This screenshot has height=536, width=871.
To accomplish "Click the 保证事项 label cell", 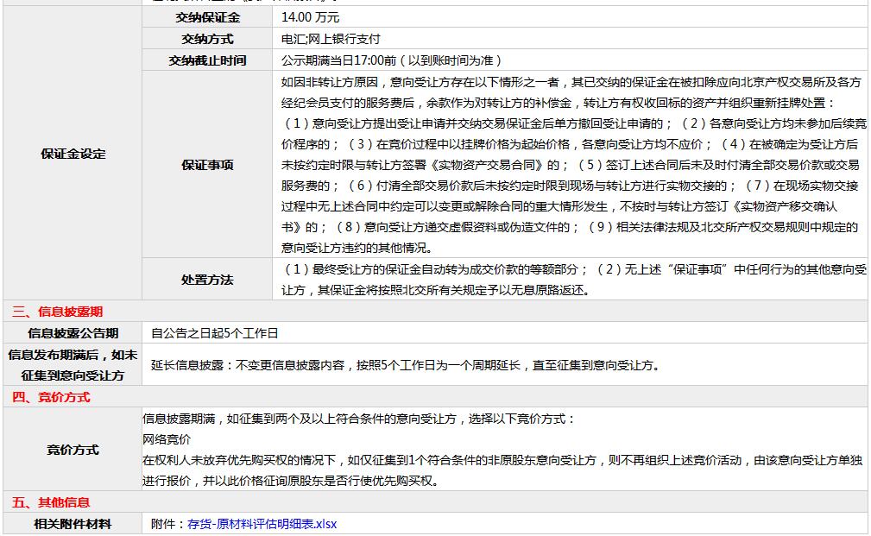I will tap(207, 164).
